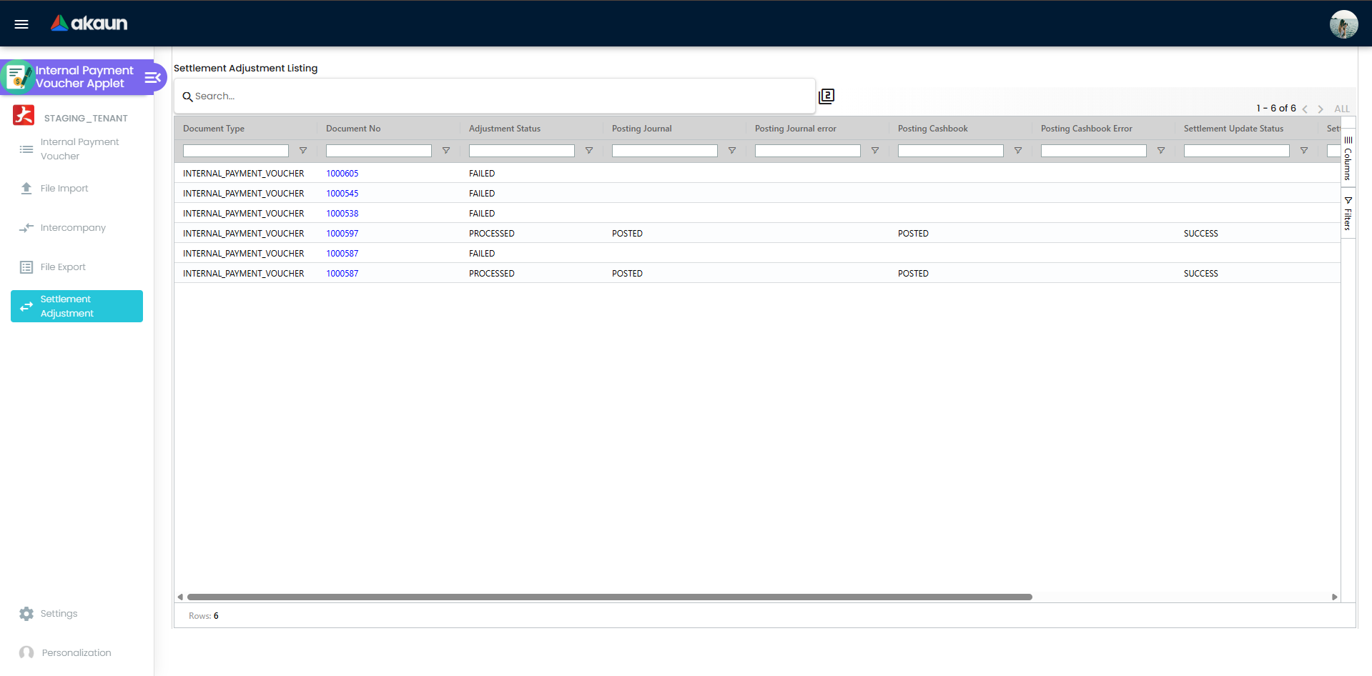Select the File Import upload icon
This screenshot has height=676, width=1372.
(26, 188)
